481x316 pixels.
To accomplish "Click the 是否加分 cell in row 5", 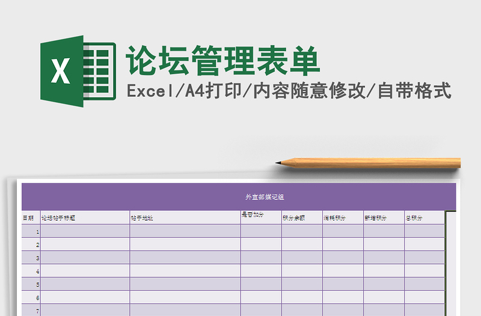I will tap(261, 284).
